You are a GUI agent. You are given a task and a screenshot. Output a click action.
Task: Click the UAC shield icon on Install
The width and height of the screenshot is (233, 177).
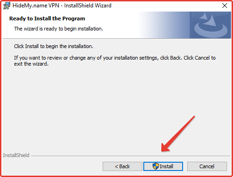[x=156, y=166]
